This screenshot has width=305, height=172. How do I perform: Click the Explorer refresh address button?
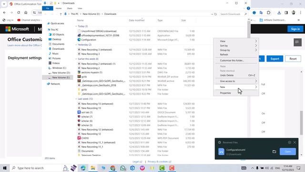pos(215,14)
